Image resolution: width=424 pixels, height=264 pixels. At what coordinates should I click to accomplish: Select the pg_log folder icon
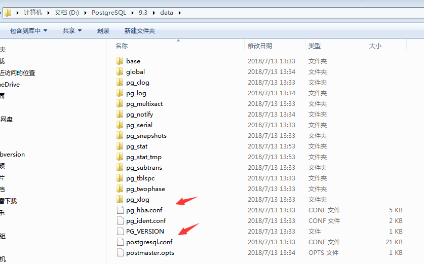point(120,93)
